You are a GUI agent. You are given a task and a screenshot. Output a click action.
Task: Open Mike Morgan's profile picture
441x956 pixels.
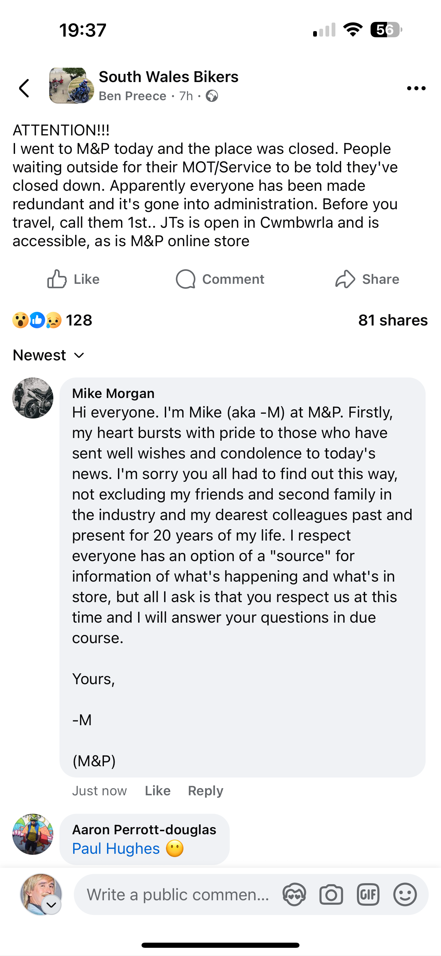pos(33,398)
